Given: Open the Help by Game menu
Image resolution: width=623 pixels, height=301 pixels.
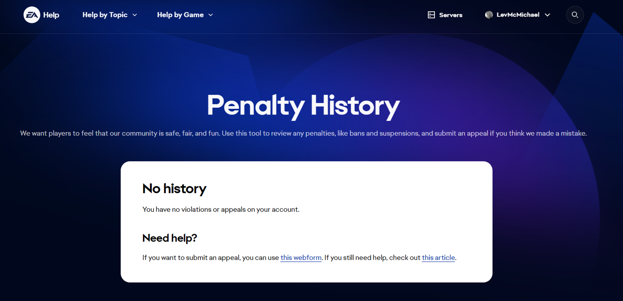Looking at the screenshot, I should click(180, 15).
